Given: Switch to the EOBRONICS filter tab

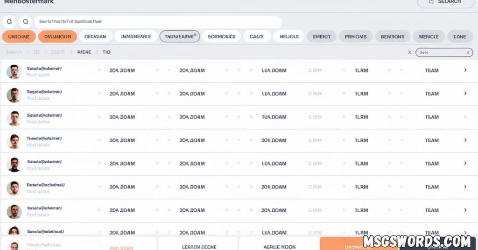Looking at the screenshot, I should pos(222,36).
